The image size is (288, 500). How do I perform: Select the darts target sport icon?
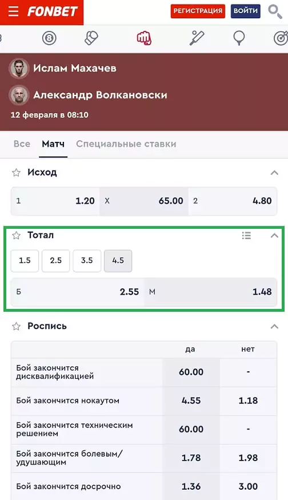(281, 38)
